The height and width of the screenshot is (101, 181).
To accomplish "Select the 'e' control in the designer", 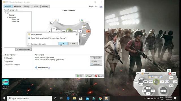I will (80, 31).
